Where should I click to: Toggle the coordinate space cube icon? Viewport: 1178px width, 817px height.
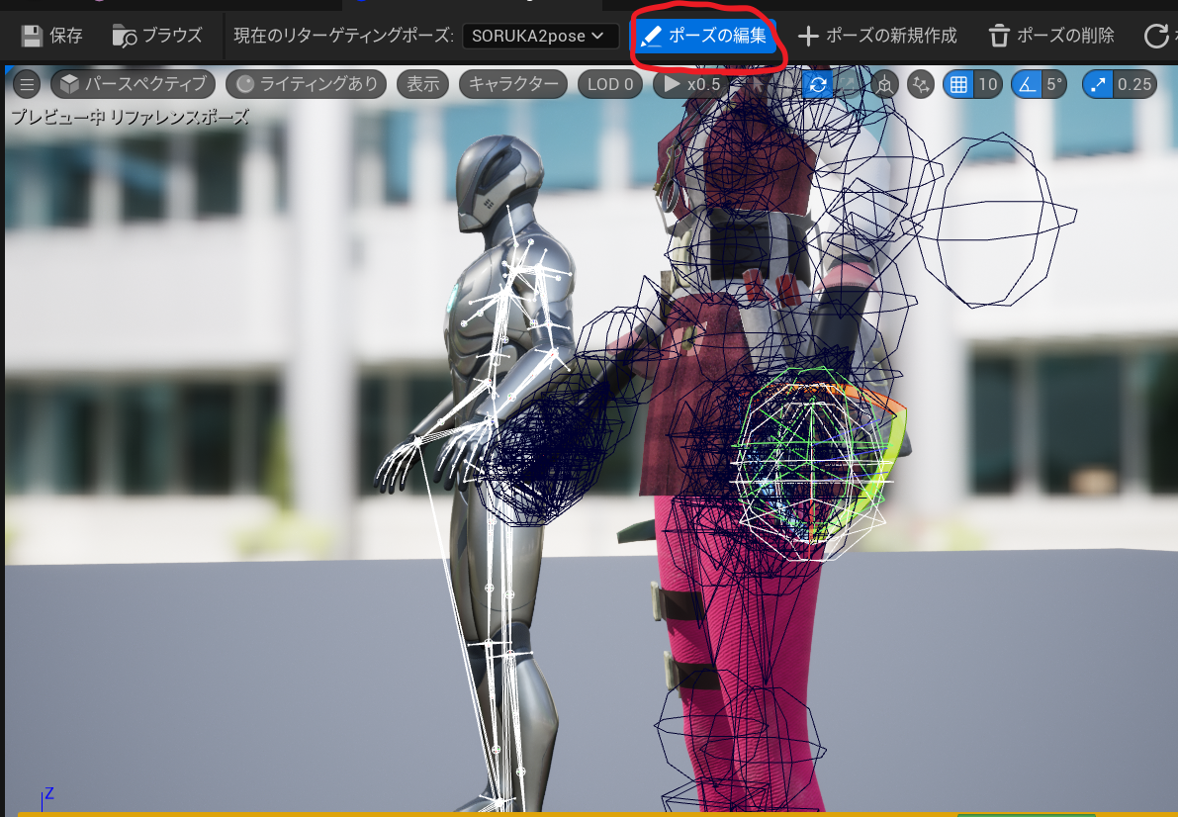885,84
